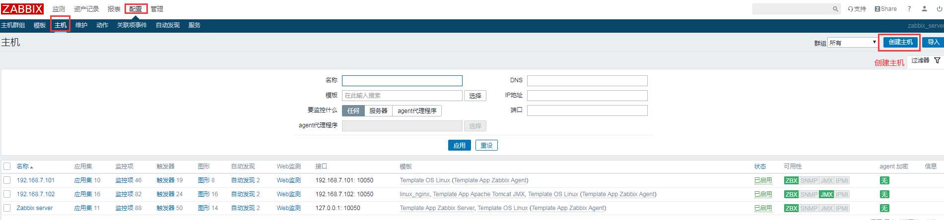Open linux_nginx template link
Screen dimensions: 944x220
414,194
